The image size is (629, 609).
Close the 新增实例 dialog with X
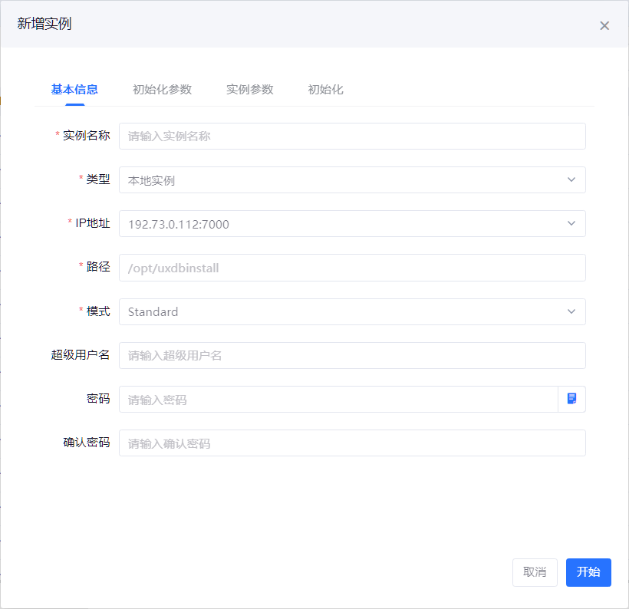[604, 25]
